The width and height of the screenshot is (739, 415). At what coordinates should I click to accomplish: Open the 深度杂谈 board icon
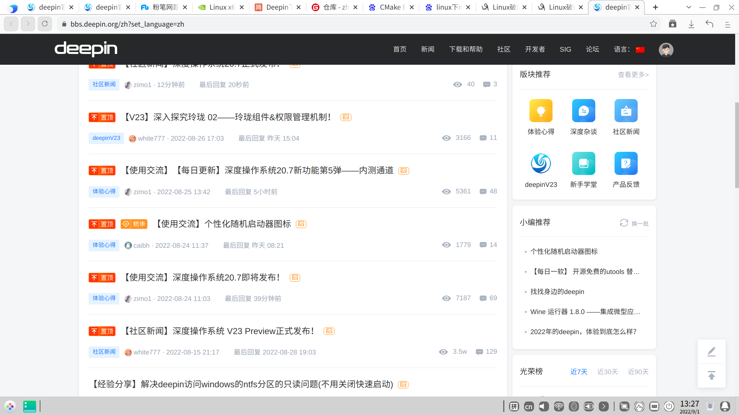583,111
